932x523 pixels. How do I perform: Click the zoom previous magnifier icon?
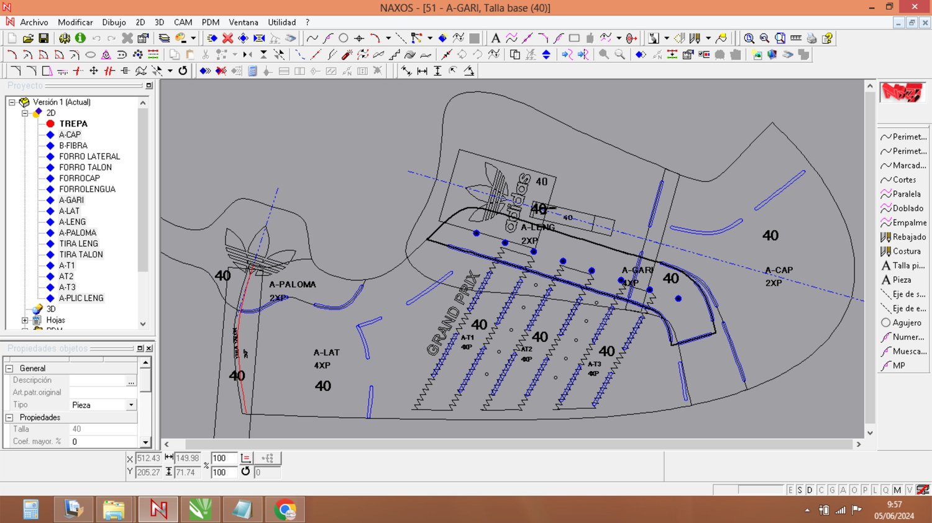(764, 38)
